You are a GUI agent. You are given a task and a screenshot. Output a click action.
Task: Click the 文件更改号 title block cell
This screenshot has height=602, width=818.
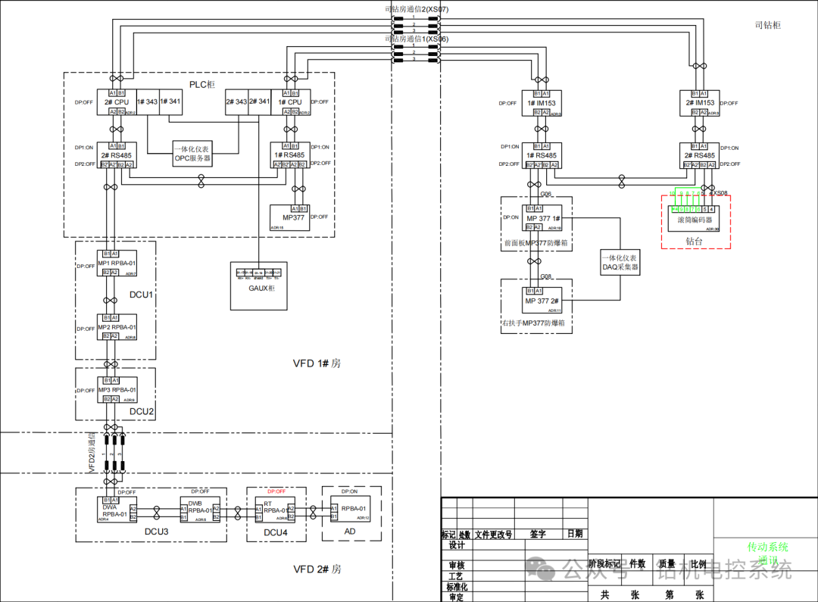pos(494,534)
